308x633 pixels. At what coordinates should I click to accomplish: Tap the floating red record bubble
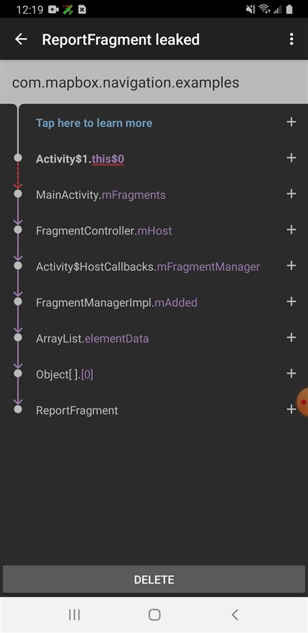coord(303,402)
